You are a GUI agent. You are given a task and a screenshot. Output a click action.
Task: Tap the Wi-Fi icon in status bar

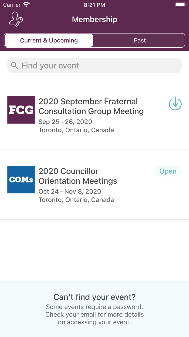pyautogui.click(x=26, y=5)
